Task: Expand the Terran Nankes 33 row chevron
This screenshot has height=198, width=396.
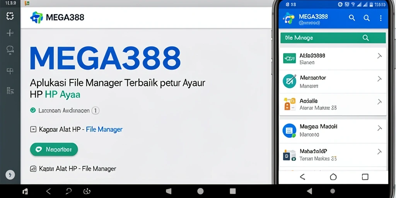Action: (379, 152)
